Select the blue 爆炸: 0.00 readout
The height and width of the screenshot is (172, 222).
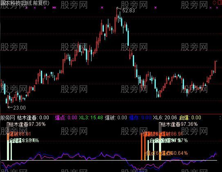(140, 118)
